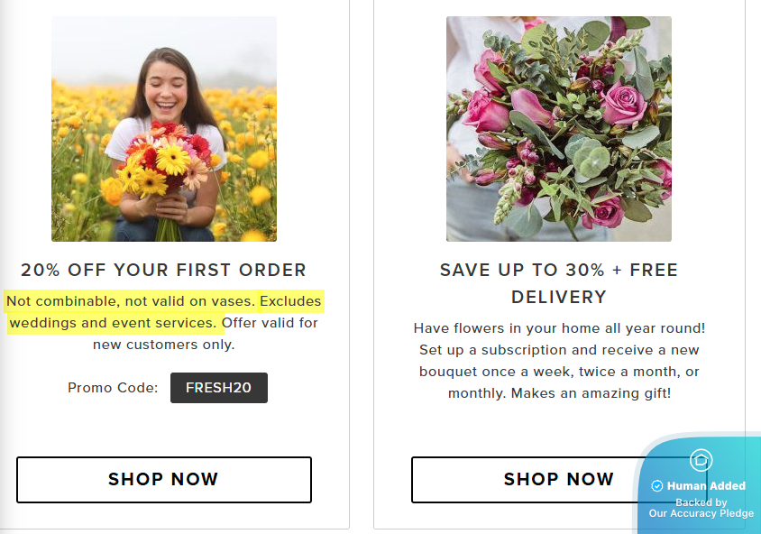Open the Our Accuracy Pledge link

point(701,513)
